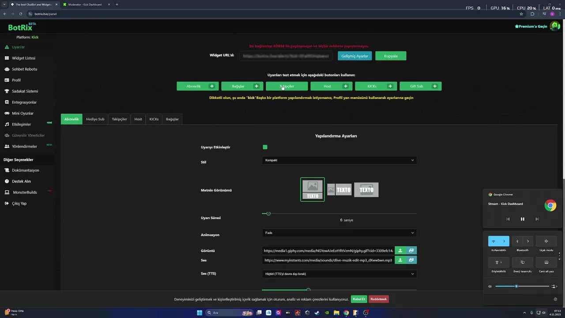Show hidden system tray icons
Screen dimensions: 565x318
click(x=524, y=313)
